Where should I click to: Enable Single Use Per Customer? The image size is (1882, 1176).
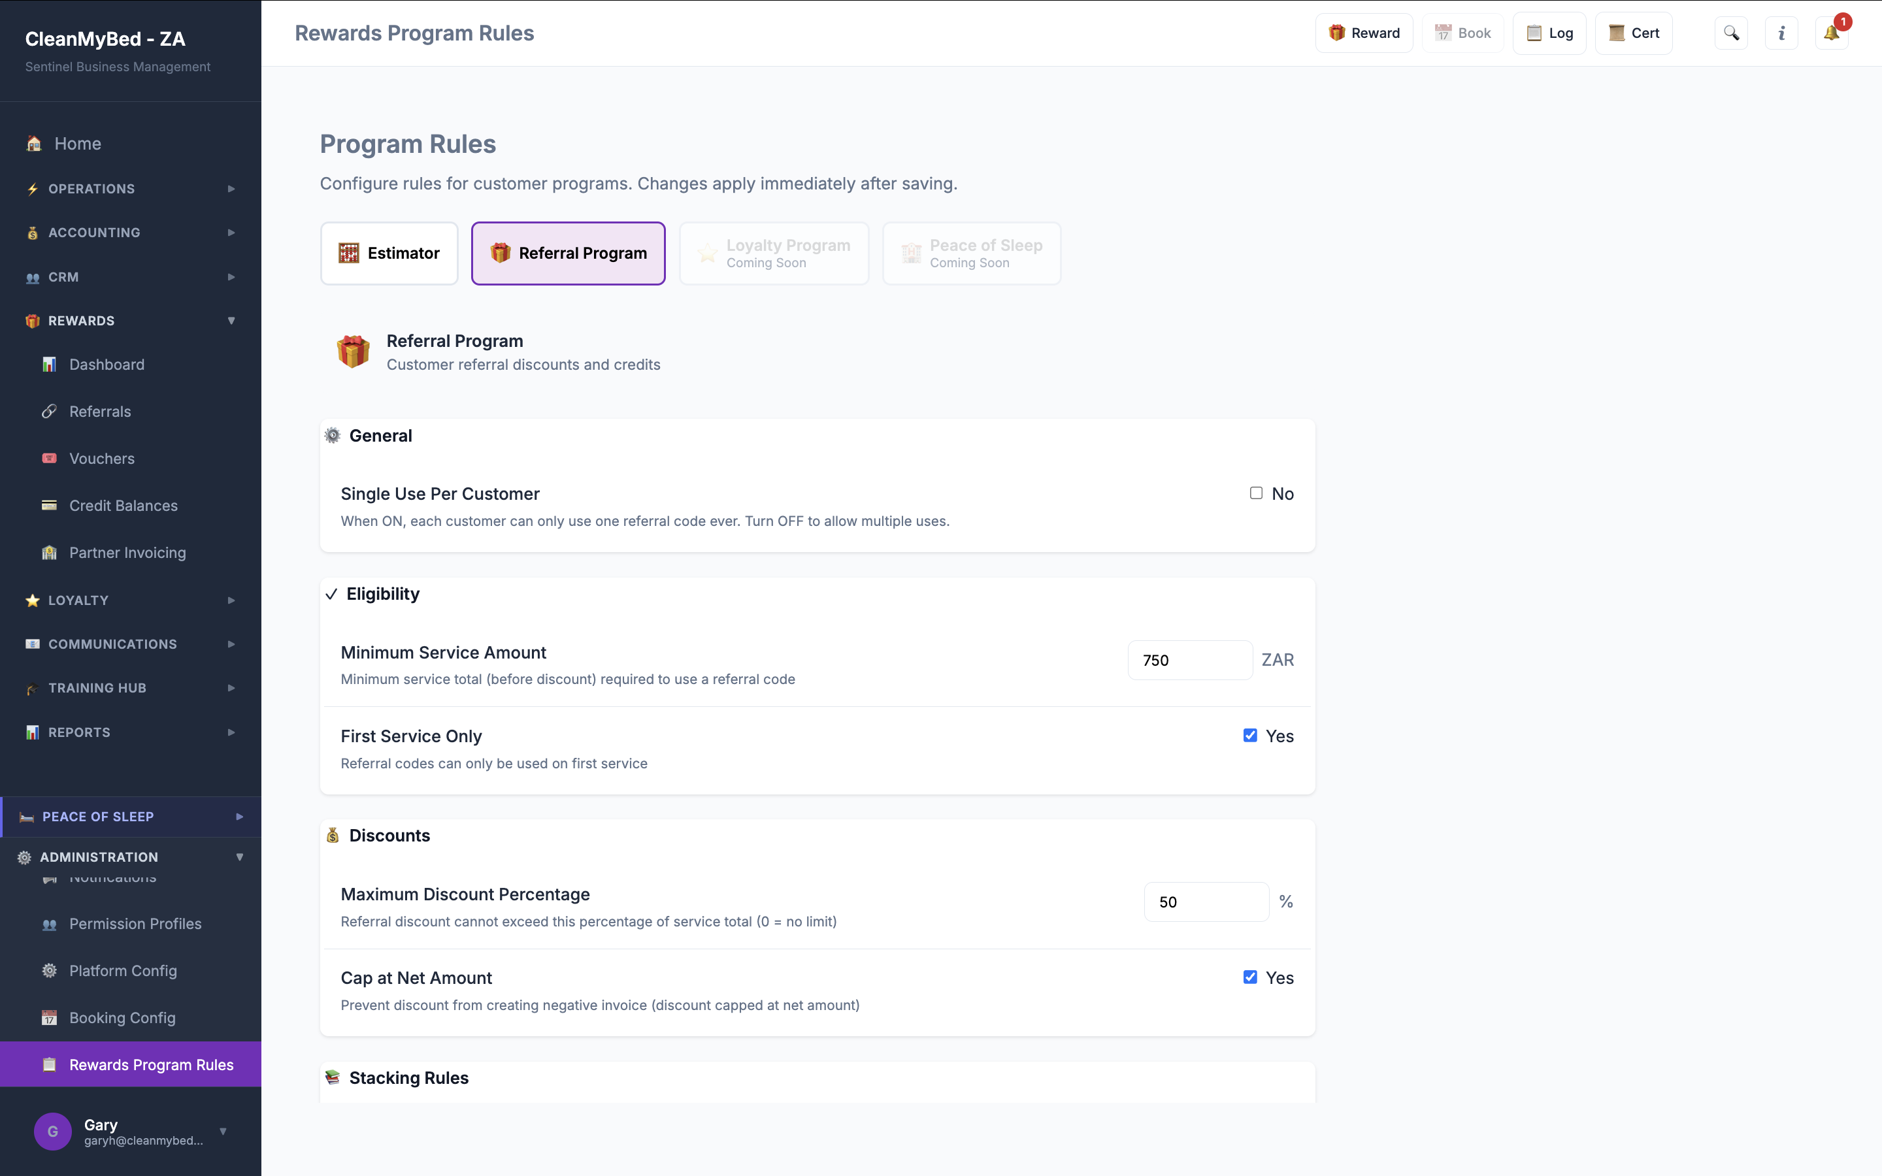point(1255,493)
